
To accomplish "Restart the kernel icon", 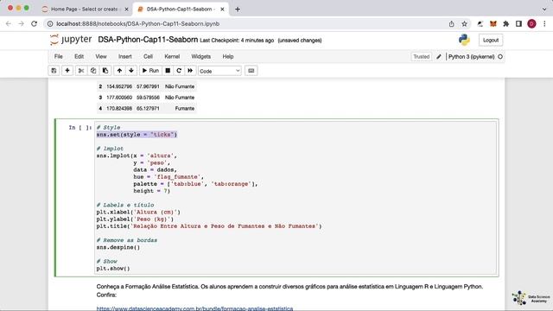I will 179,71.
